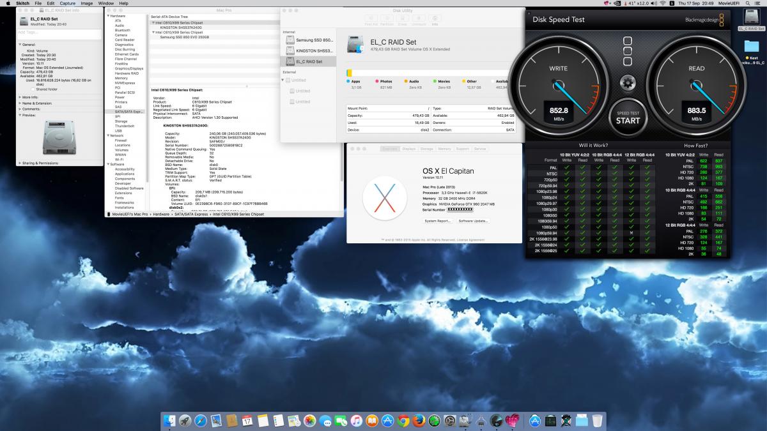Open the Overview tab in About This Mac

pyautogui.click(x=390, y=148)
